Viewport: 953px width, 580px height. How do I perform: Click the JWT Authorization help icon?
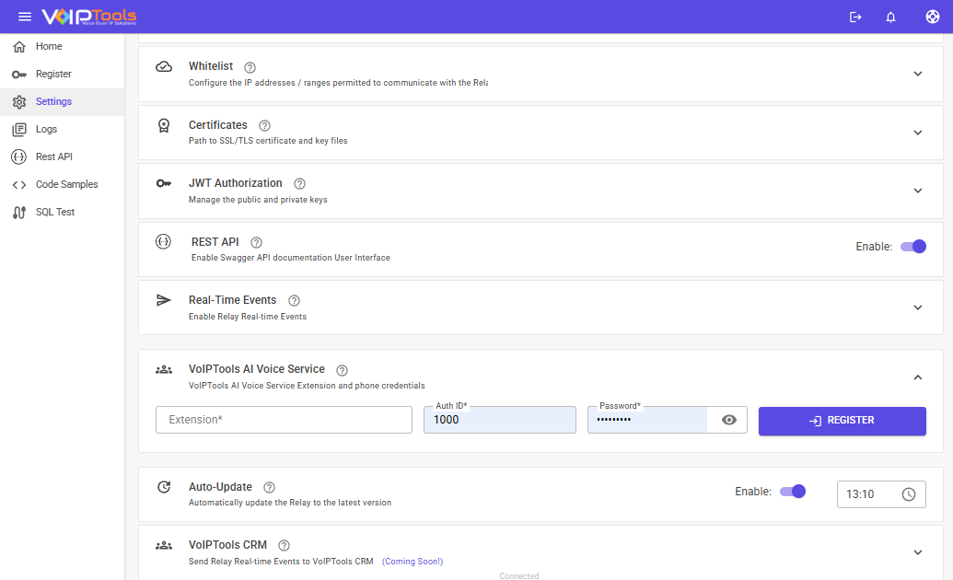click(x=299, y=184)
